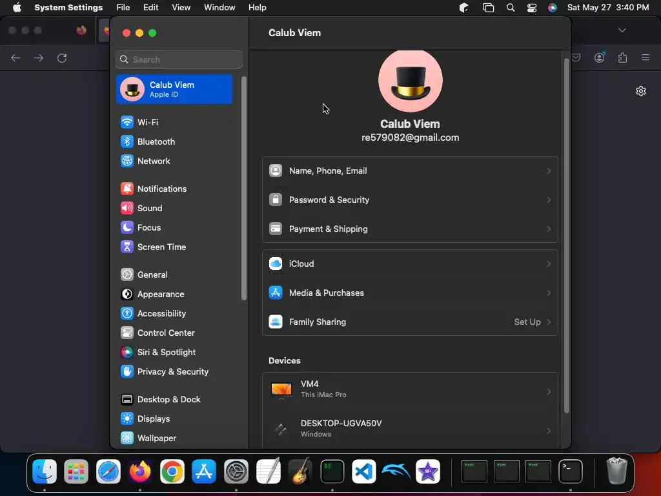Click the main pane vertical scrollbar
The height and width of the screenshot is (496, 661).
(567, 236)
